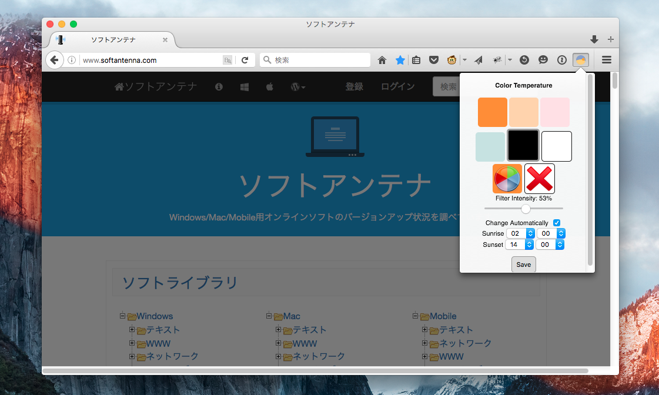Open the Sunrise hour dropdown
659x395 pixels.
(520, 233)
